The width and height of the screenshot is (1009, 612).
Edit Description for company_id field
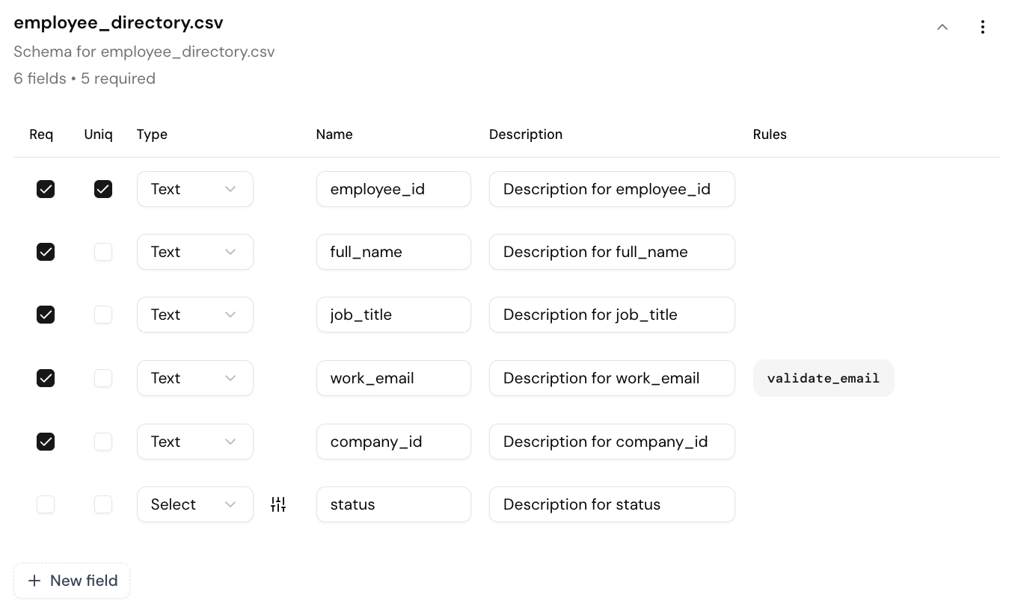[x=612, y=442]
